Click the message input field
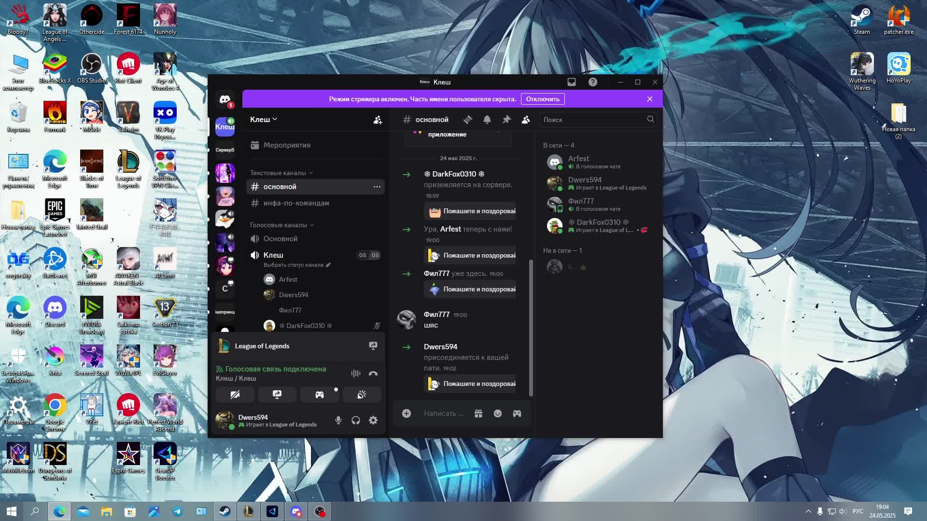Image resolution: width=927 pixels, height=521 pixels. [443, 413]
